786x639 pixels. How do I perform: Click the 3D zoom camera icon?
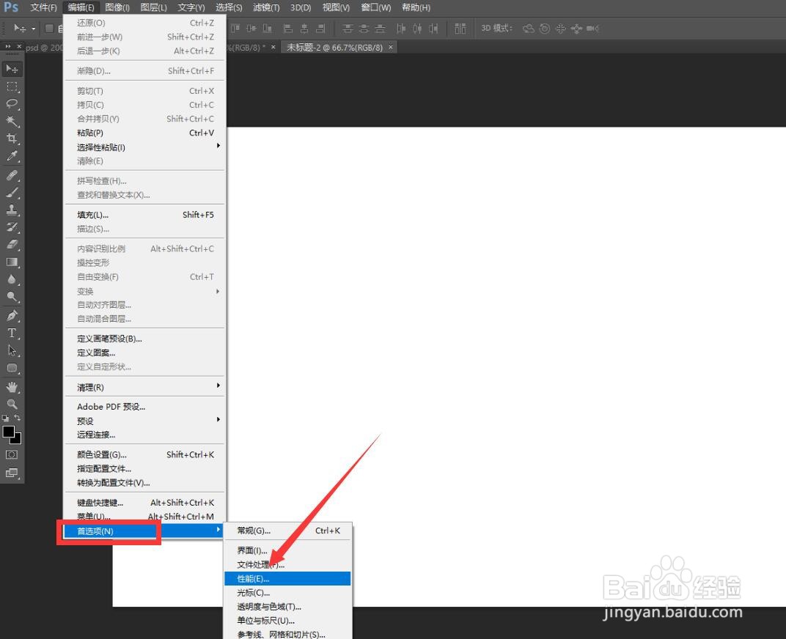coord(593,29)
